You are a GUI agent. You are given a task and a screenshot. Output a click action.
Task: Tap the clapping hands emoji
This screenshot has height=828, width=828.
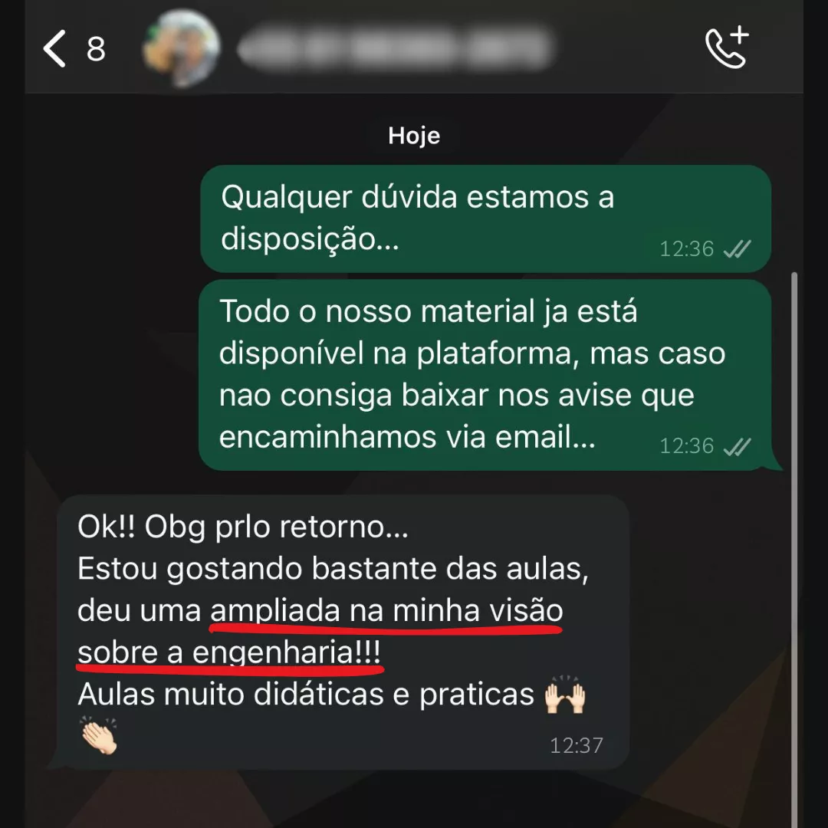pos(98,735)
